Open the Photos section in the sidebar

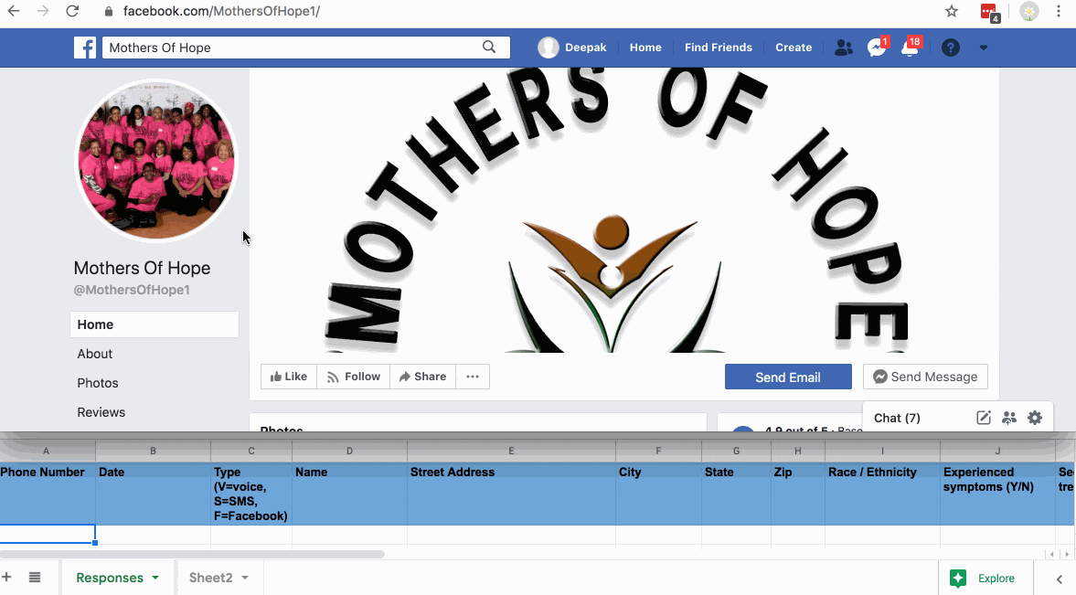click(x=98, y=383)
